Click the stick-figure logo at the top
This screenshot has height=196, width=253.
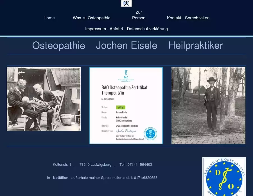(126, 4)
